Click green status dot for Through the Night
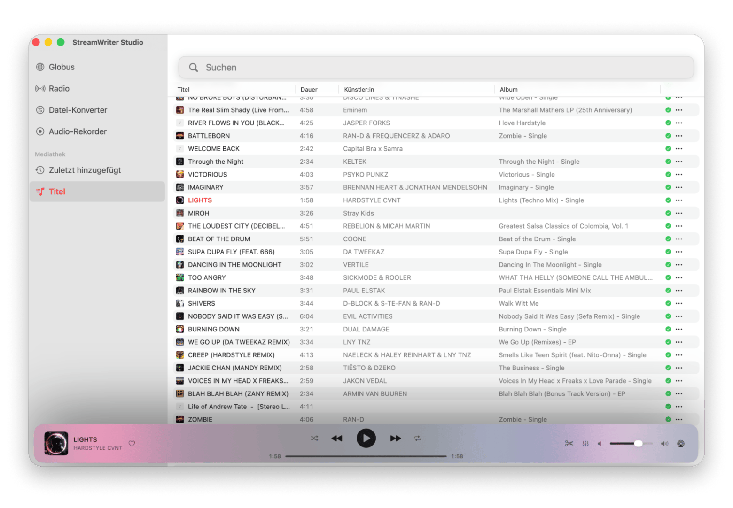The width and height of the screenshot is (733, 508). pyautogui.click(x=668, y=162)
